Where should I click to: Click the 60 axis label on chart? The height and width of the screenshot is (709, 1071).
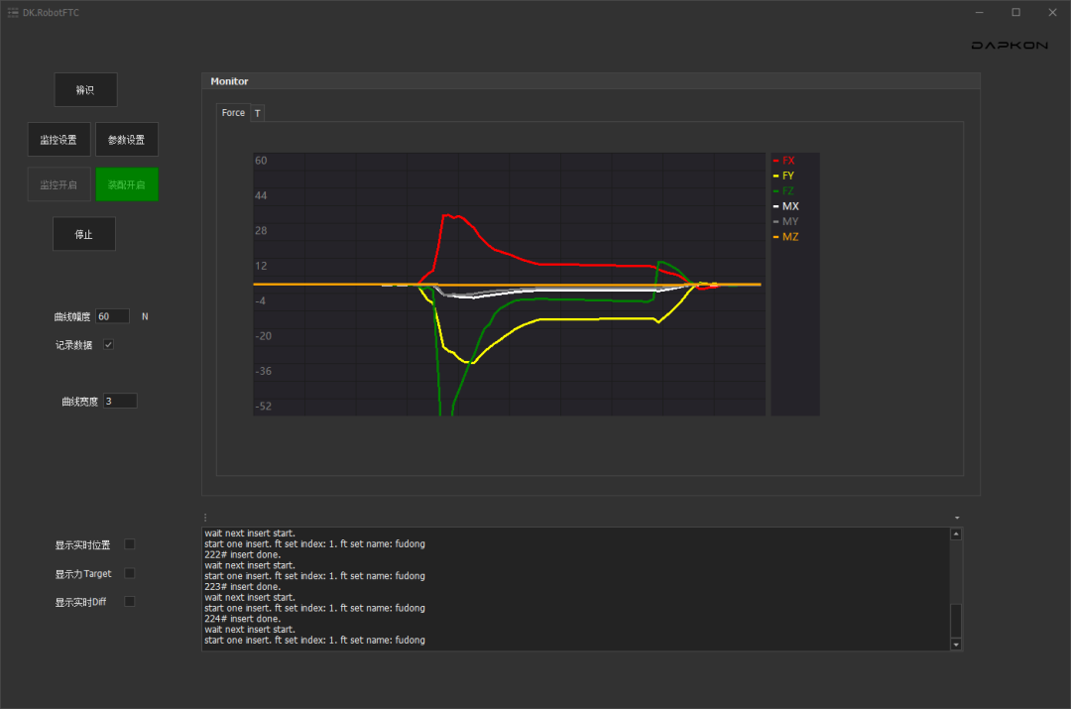261,161
